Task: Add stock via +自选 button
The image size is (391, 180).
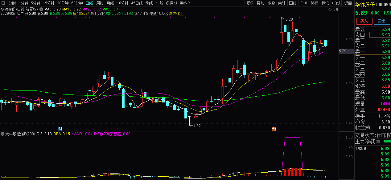Action: coord(336,3)
